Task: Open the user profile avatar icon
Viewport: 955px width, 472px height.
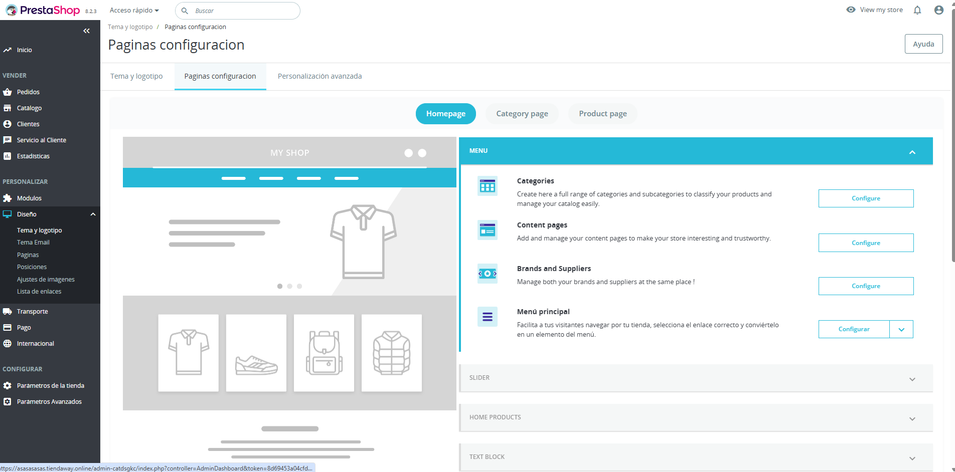Action: (x=939, y=10)
